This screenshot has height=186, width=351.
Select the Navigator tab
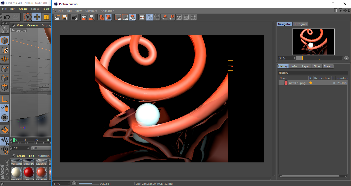click(x=284, y=24)
